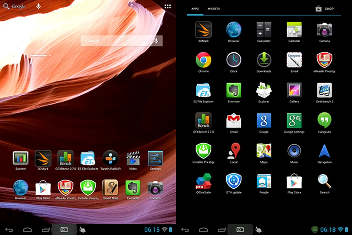Tap the 06:18 clock in status area
Screen dimensions: 352x235
pyautogui.click(x=328, y=230)
